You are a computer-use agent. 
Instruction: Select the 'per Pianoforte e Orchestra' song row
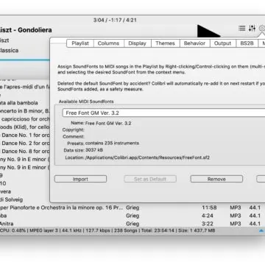pos(132,208)
